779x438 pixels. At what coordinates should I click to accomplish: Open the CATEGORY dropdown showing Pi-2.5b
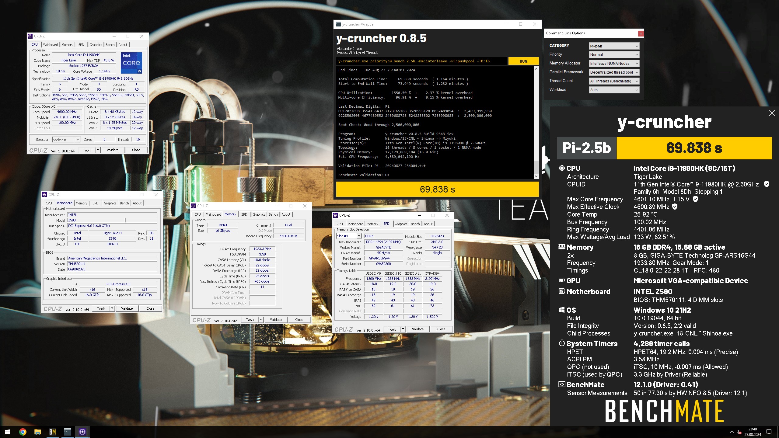[x=614, y=46]
